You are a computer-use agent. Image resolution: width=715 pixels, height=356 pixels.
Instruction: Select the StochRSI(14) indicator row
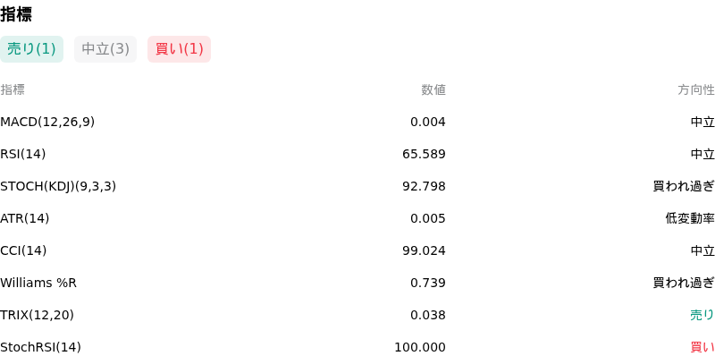click(357, 347)
